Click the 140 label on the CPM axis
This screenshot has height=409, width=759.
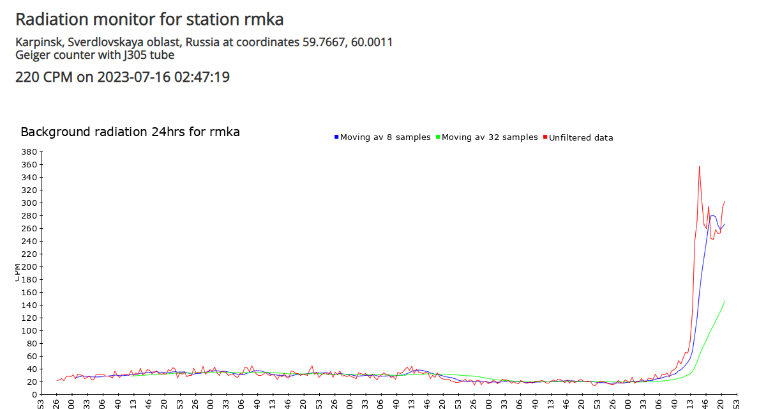pos(29,305)
